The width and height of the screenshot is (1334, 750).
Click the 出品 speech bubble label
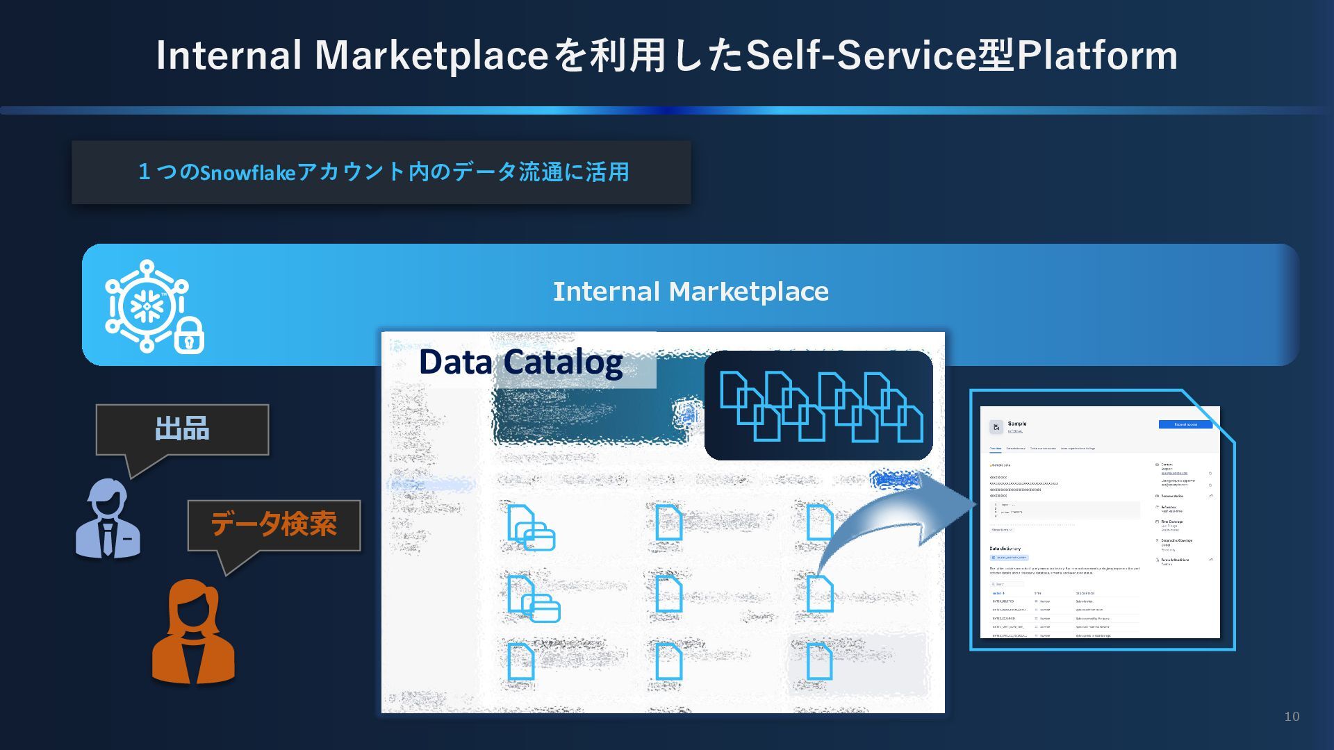point(182,429)
